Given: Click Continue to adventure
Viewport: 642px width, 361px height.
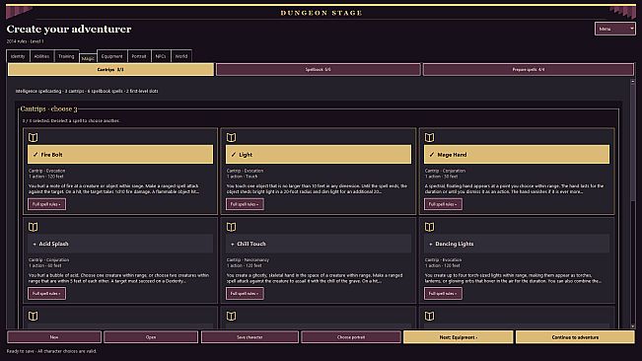Looking at the screenshot, I should [x=575, y=337].
